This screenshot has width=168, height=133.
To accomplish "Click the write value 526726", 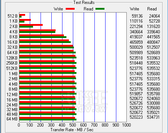I will 136,103.
